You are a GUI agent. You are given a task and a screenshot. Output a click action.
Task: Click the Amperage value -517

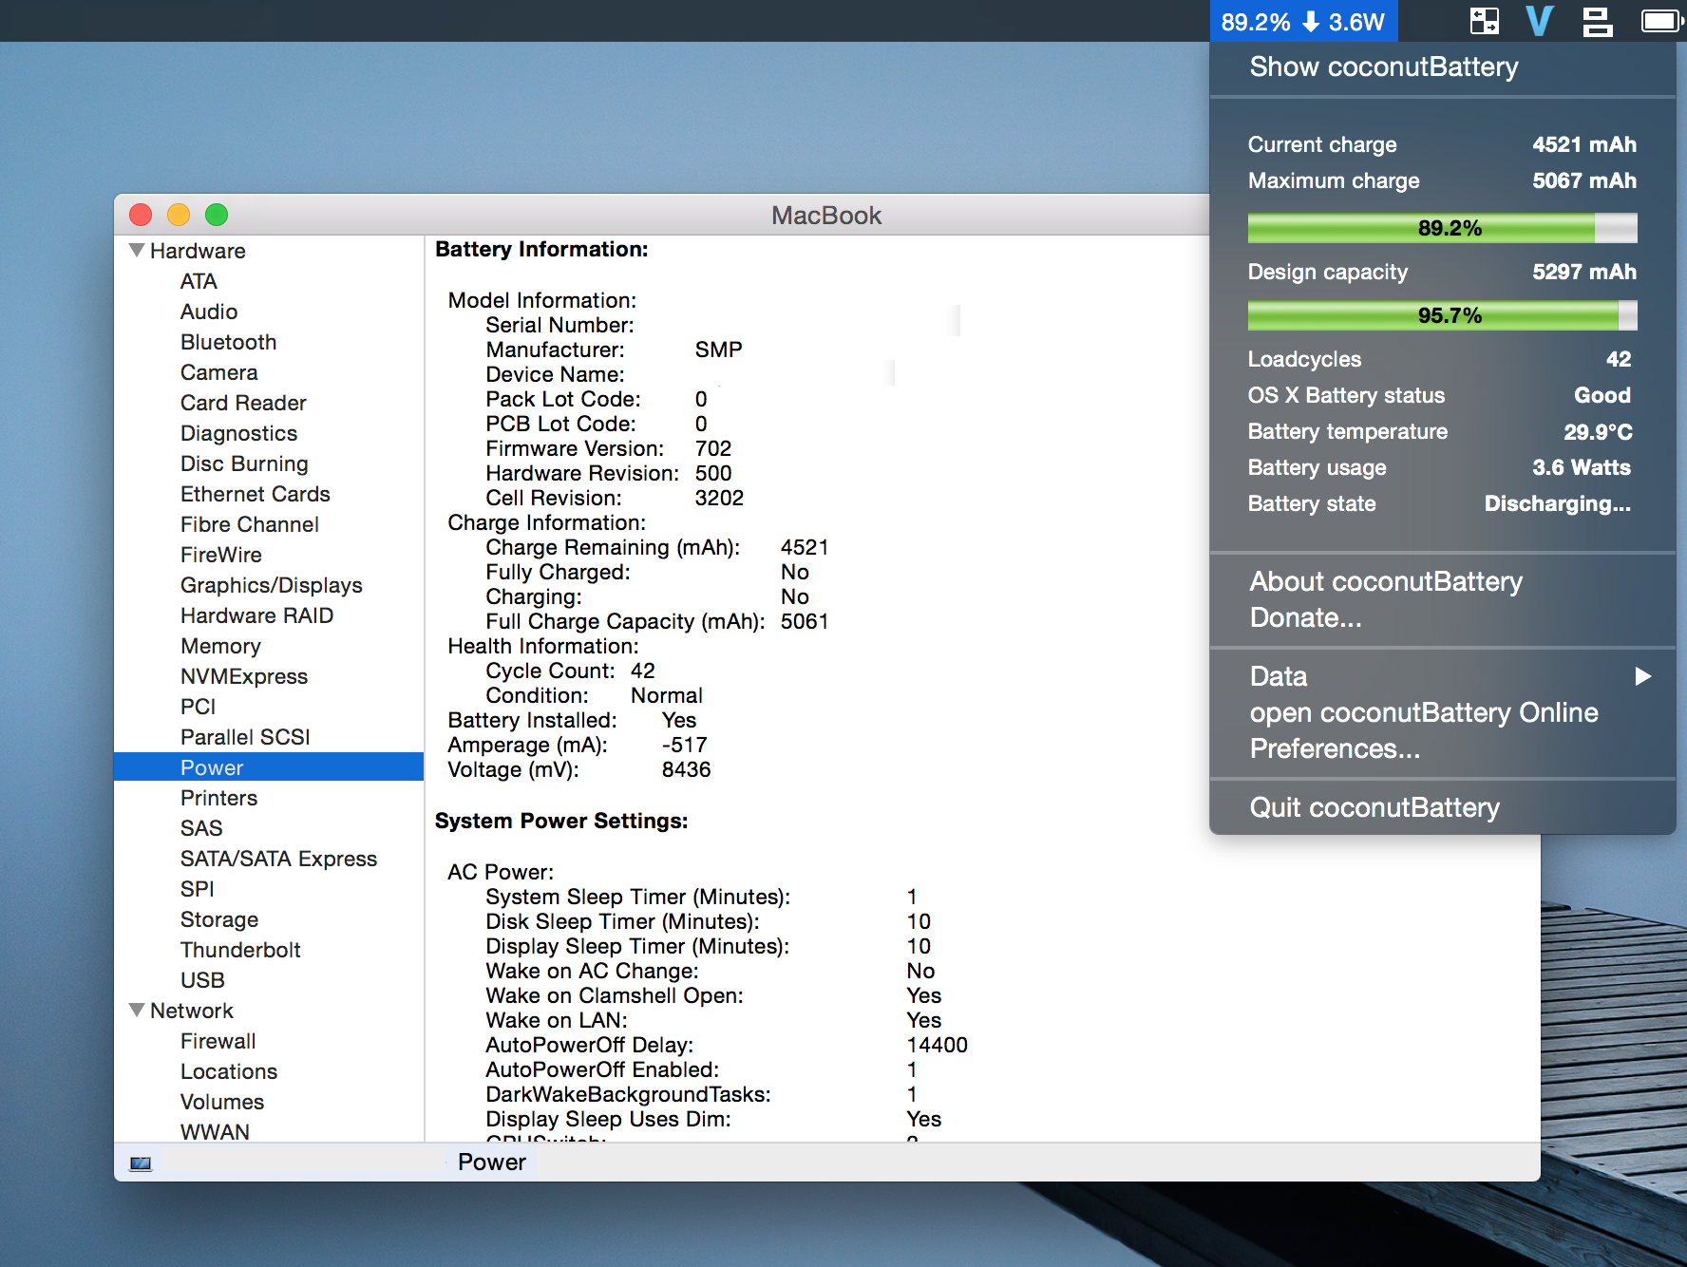pyautogui.click(x=684, y=745)
